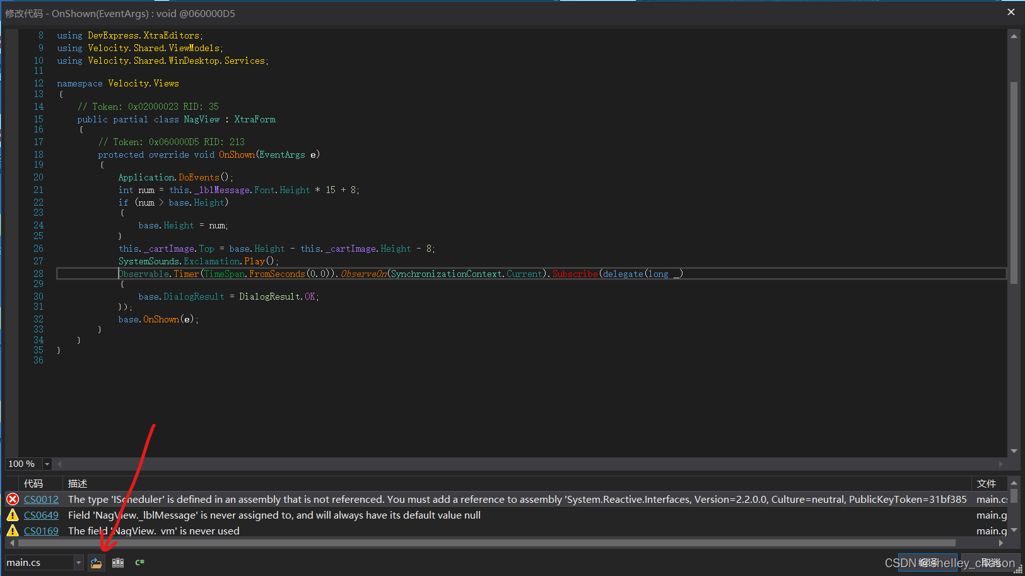
Task: Place cursor on 'Observable.Timer' line 28
Action: [159, 274]
